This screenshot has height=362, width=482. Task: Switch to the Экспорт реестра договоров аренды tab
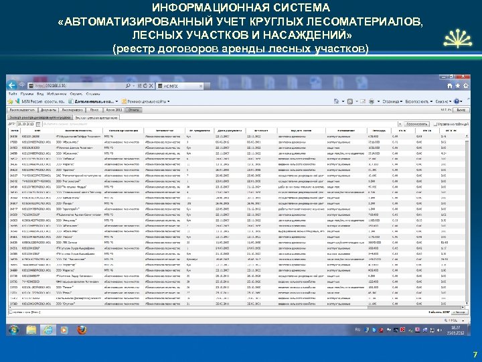96,117
